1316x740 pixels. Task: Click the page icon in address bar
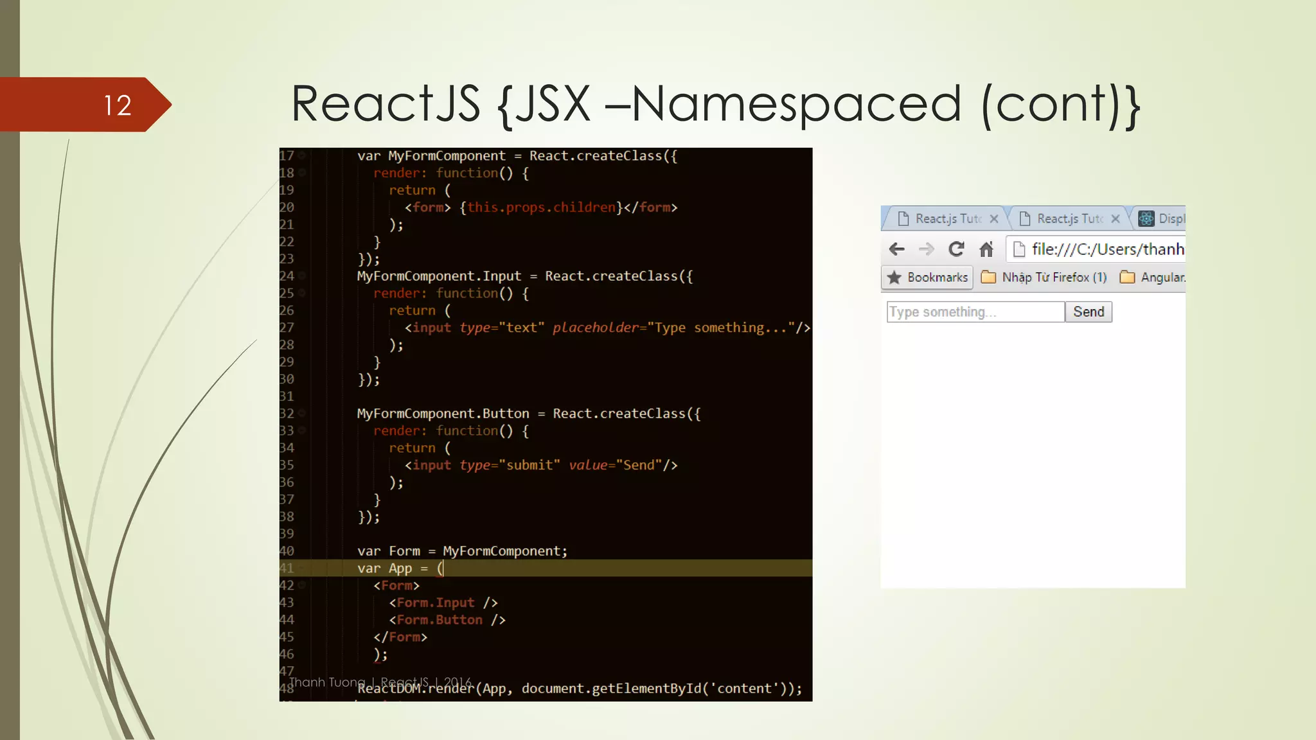coord(1018,249)
